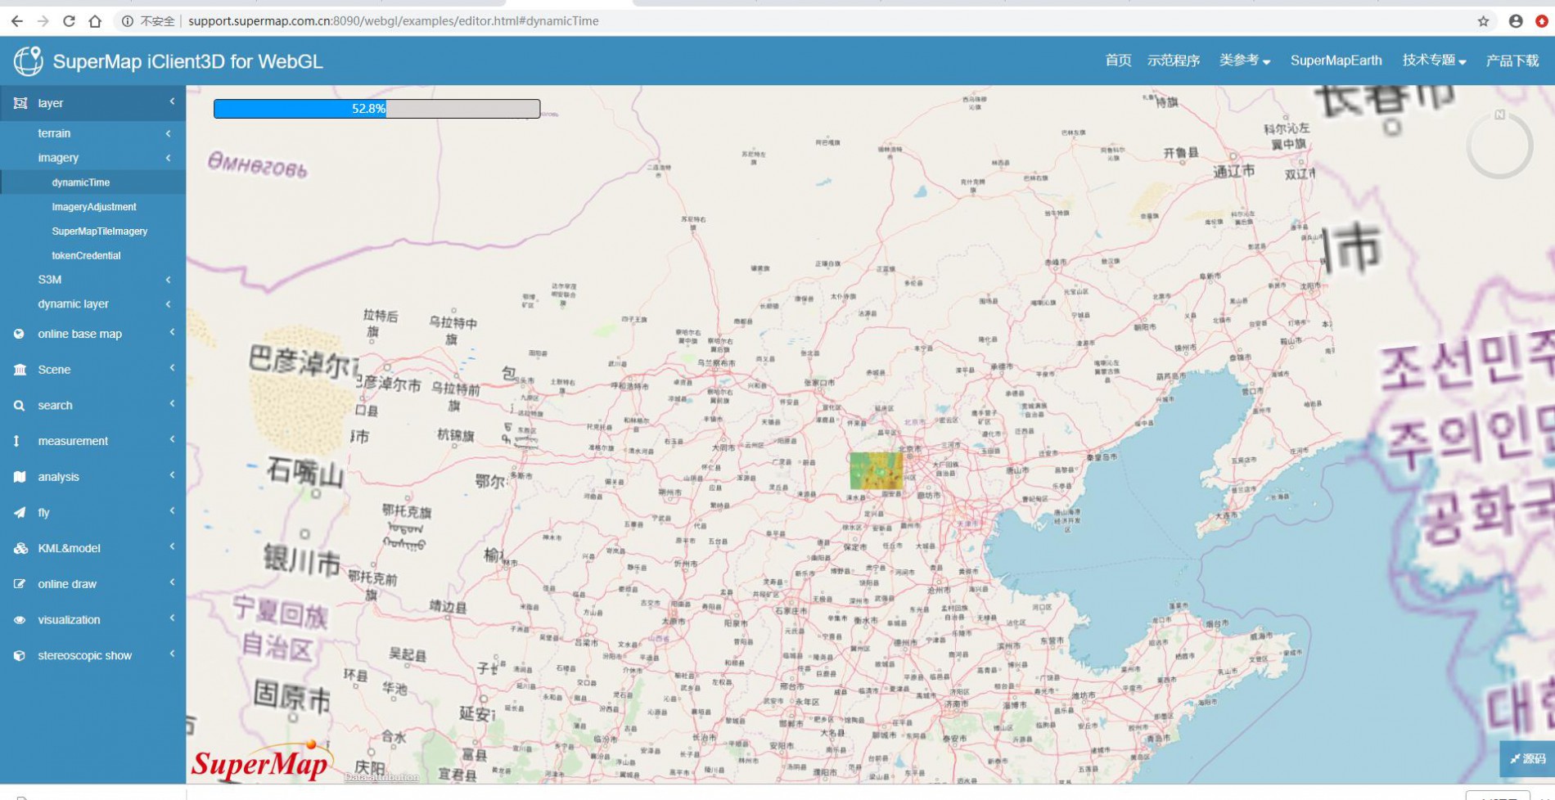Viewport: 1555px width, 800px height.
Task: Click the navigation compass ring on map
Action: coord(1499,146)
